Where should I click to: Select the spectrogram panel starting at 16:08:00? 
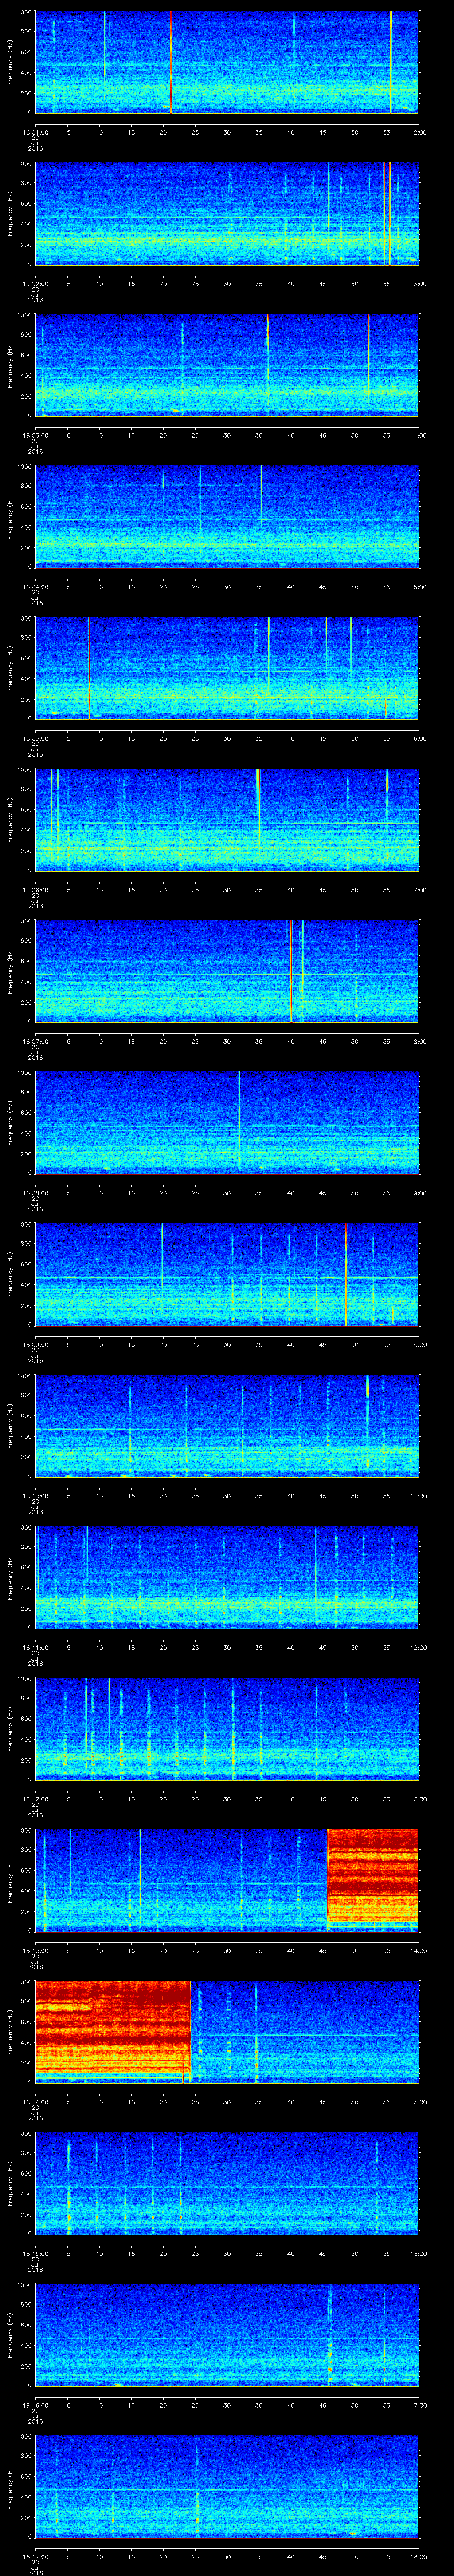(x=227, y=1122)
